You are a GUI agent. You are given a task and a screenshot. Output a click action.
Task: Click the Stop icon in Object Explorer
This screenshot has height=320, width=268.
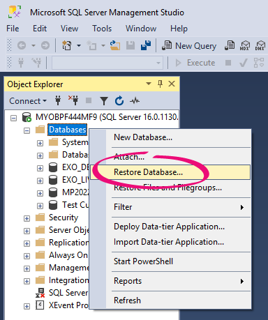tap(89, 100)
